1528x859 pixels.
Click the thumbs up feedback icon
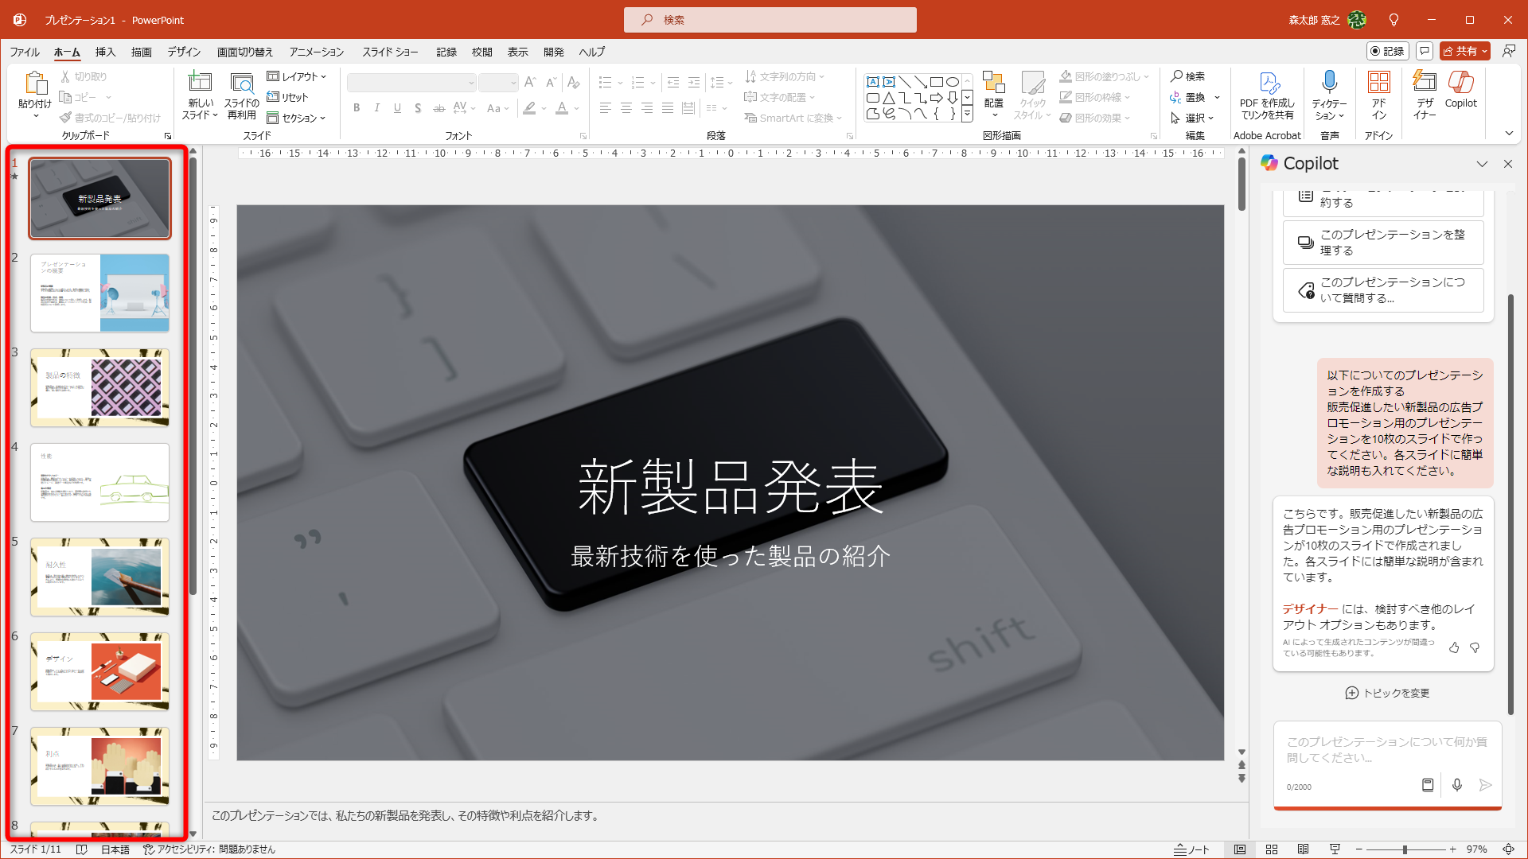[1454, 647]
